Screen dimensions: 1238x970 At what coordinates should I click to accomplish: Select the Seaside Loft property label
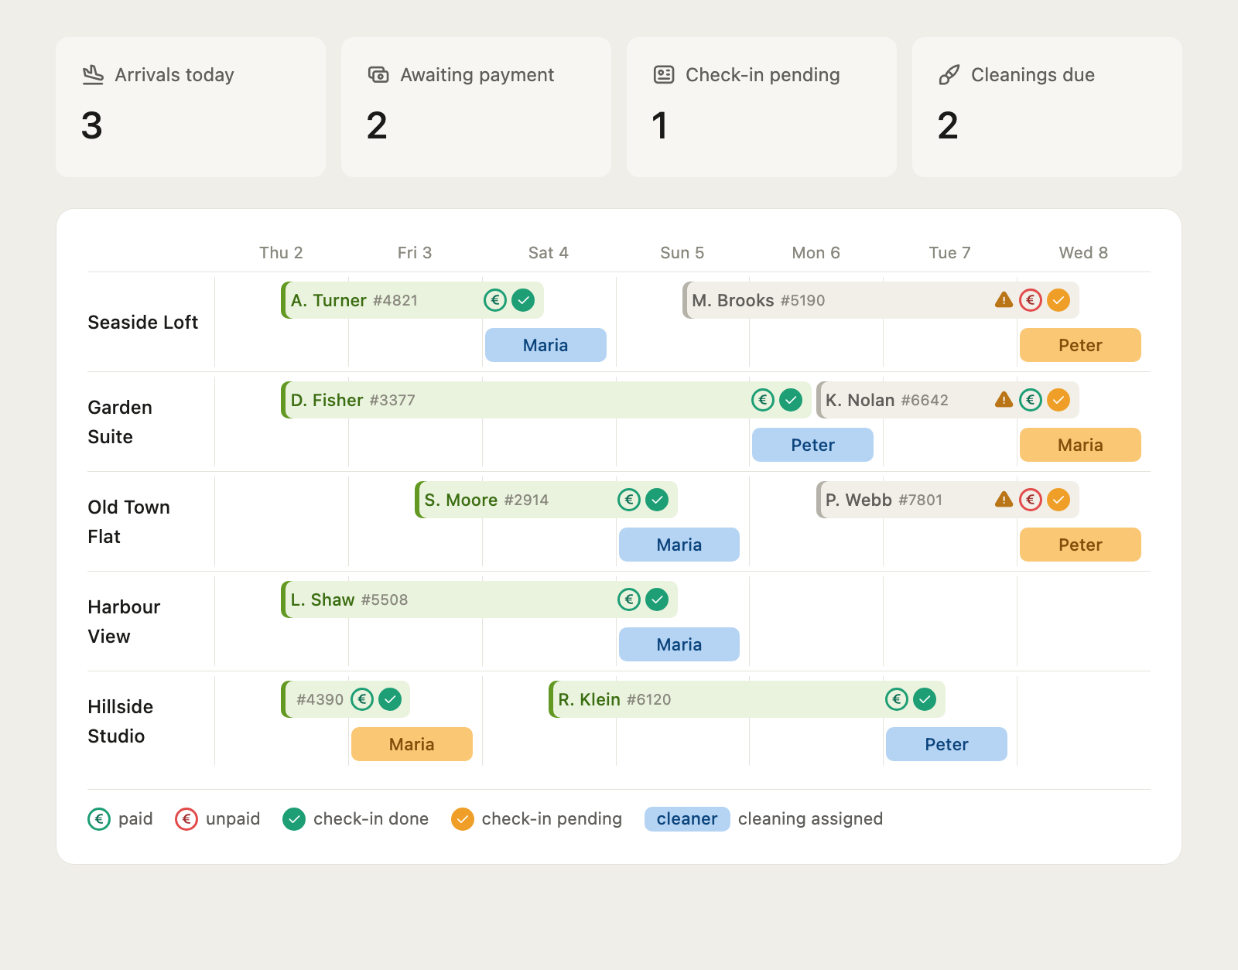coord(143,323)
